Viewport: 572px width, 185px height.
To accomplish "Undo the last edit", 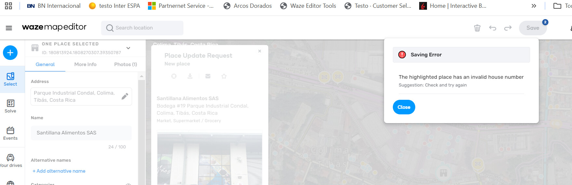I will pyautogui.click(x=493, y=28).
